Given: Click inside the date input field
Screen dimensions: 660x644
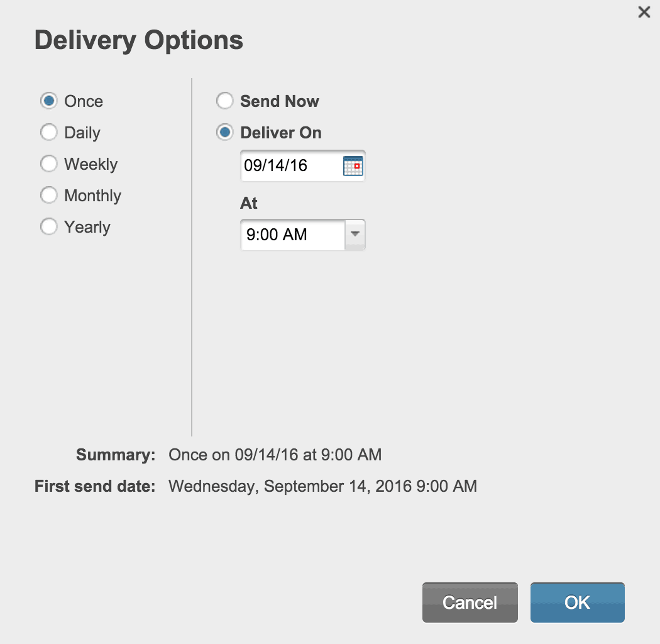Looking at the screenshot, I should [289, 165].
